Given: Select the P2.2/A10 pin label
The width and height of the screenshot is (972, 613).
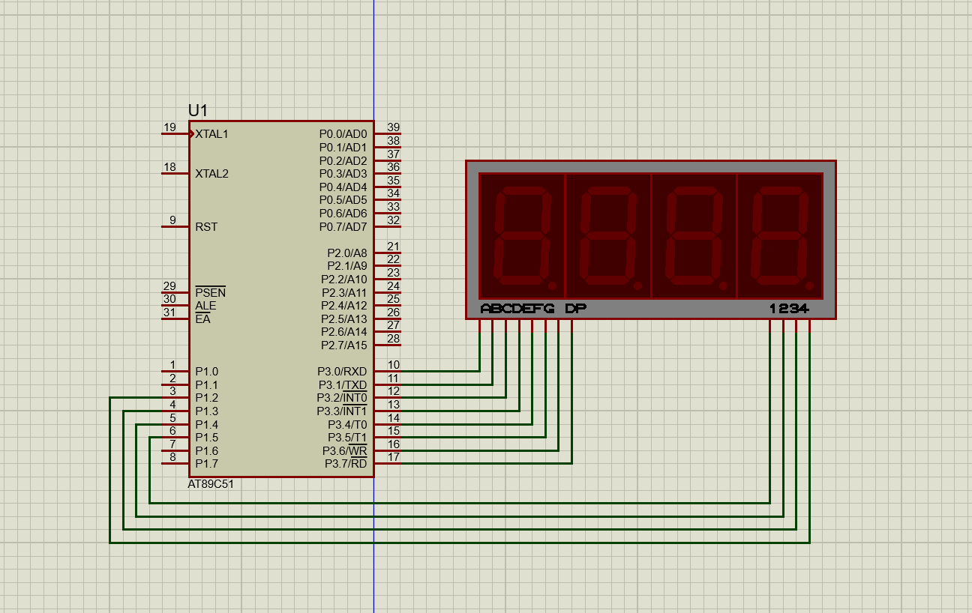Looking at the screenshot, I should click(344, 280).
